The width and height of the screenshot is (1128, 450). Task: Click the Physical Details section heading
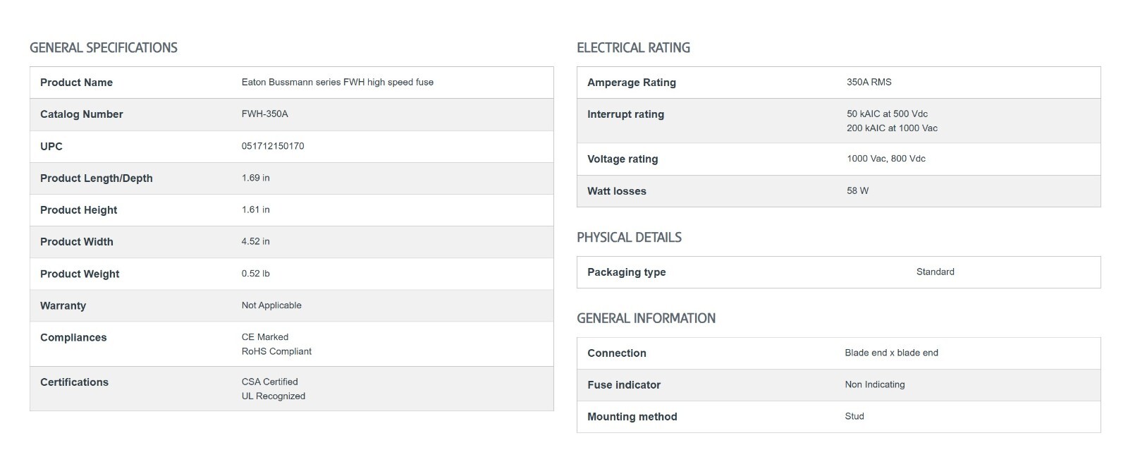click(x=629, y=238)
